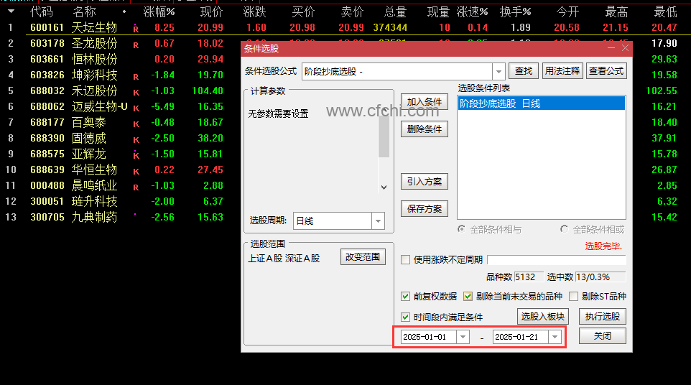Click the down arrow in 计算参数 scrollbar
The width and height of the screenshot is (691, 385).
pos(384,187)
